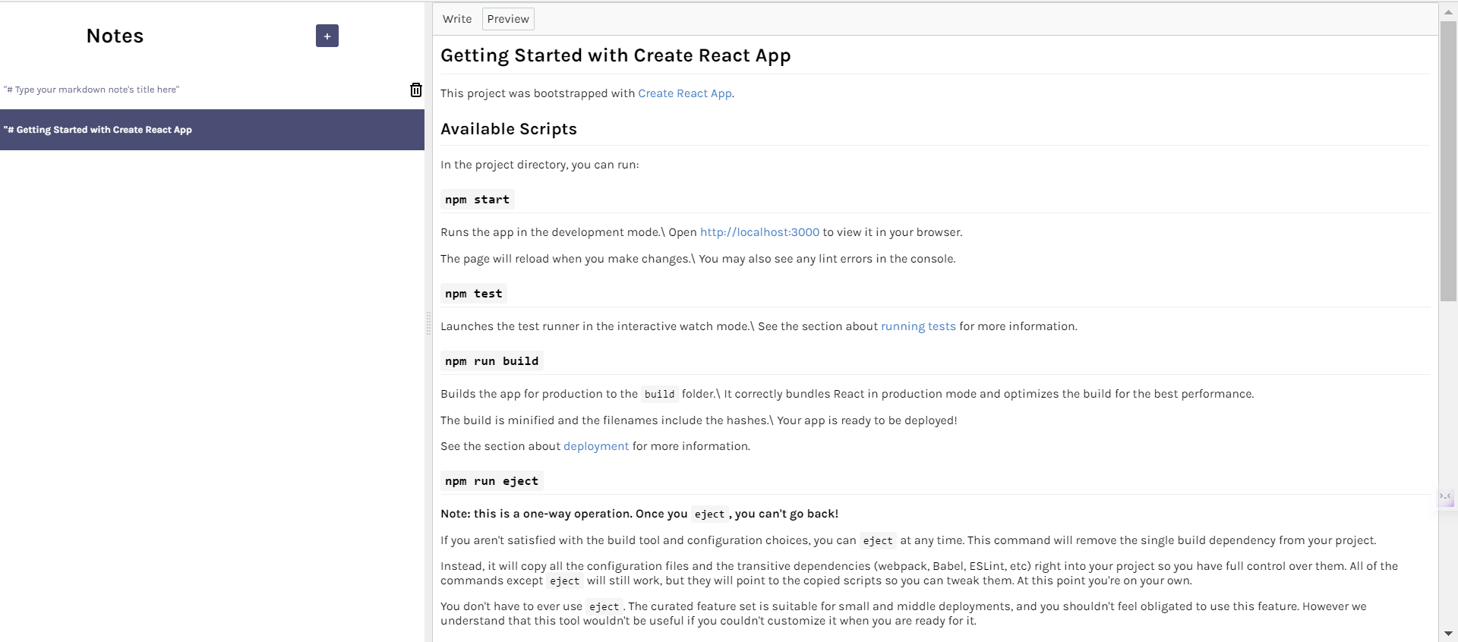Switch to the Preview tab

tap(508, 19)
